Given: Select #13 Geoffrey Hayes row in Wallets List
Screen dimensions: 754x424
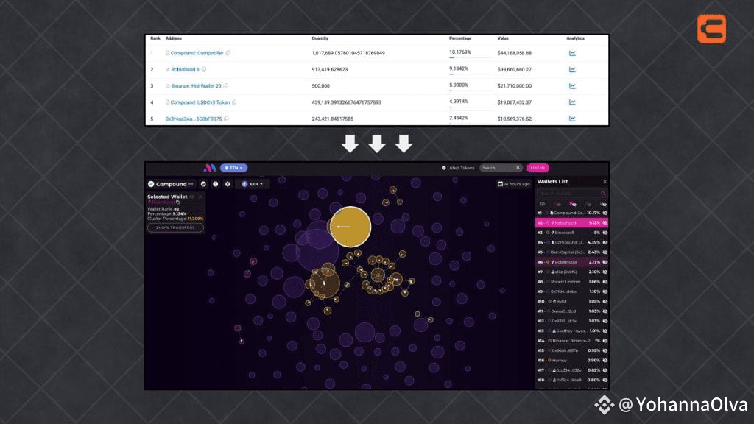Looking at the screenshot, I should [571, 331].
